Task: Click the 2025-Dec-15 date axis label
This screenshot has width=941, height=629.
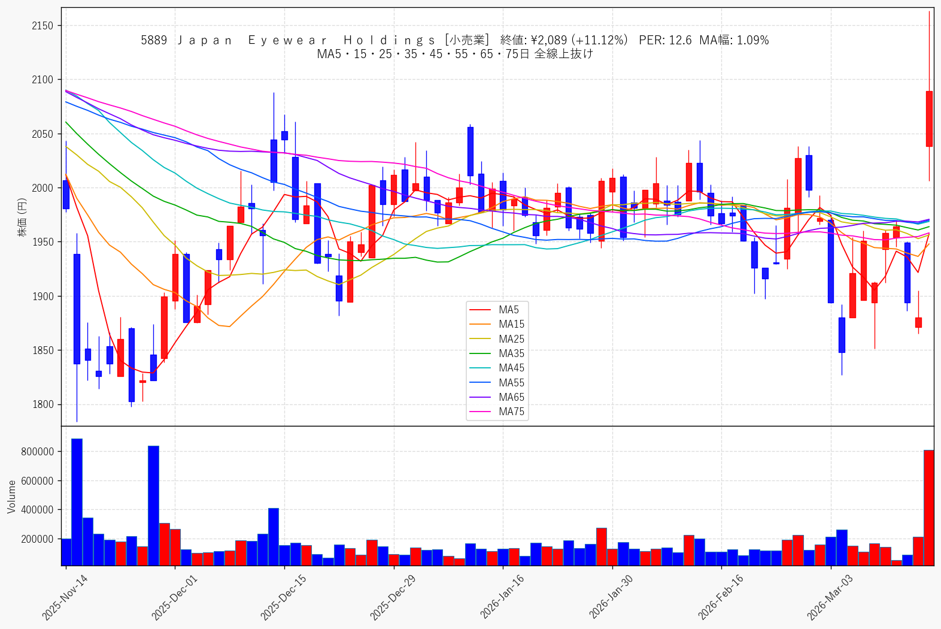Action: (283, 597)
